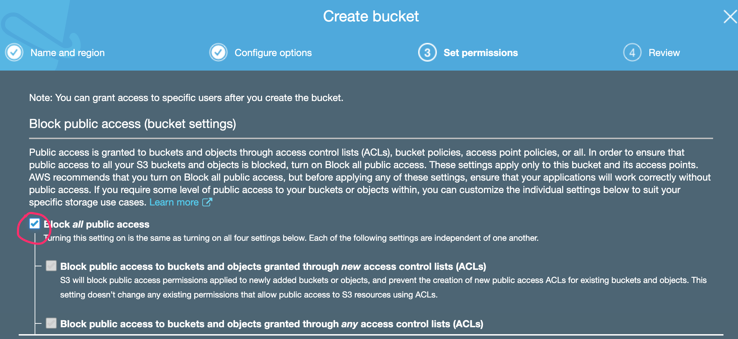
Task: Click the Block public access (bucket settings) heading
Action: click(x=132, y=124)
